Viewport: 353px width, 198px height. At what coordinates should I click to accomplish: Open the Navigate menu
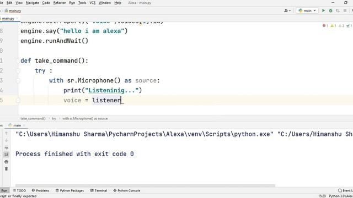click(33, 3)
